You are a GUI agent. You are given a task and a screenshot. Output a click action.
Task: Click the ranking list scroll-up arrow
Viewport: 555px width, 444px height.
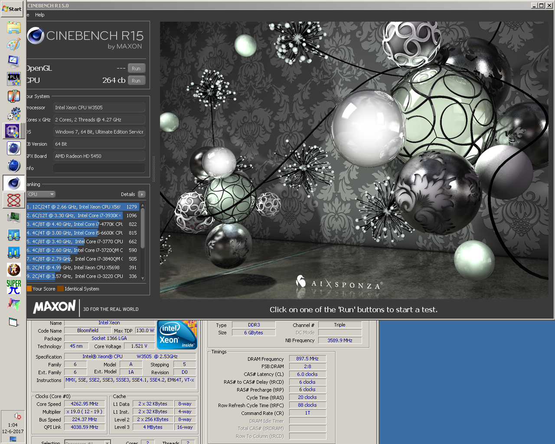tap(143, 205)
